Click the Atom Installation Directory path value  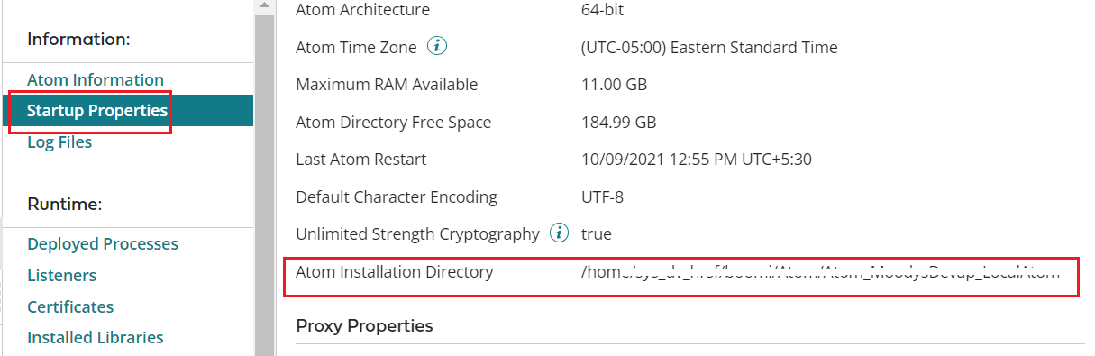[820, 271]
